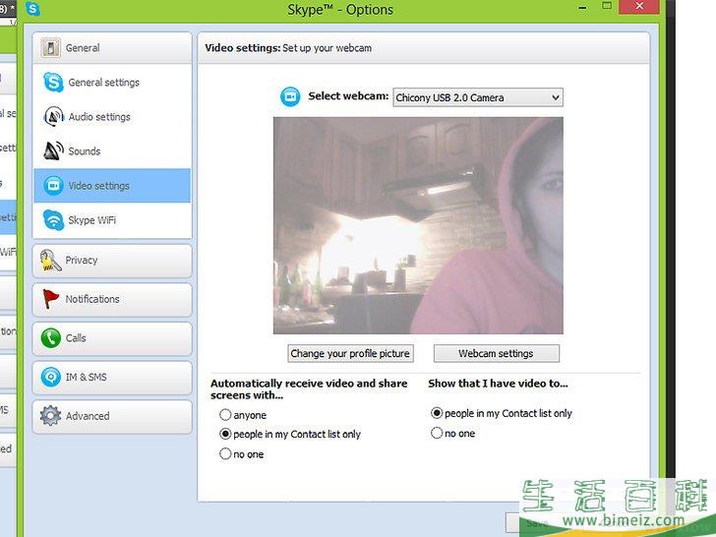This screenshot has width=716, height=537.
Task: Expand the IM & SMS section
Action: [112, 378]
